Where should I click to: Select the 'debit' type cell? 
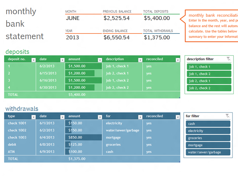20,144
